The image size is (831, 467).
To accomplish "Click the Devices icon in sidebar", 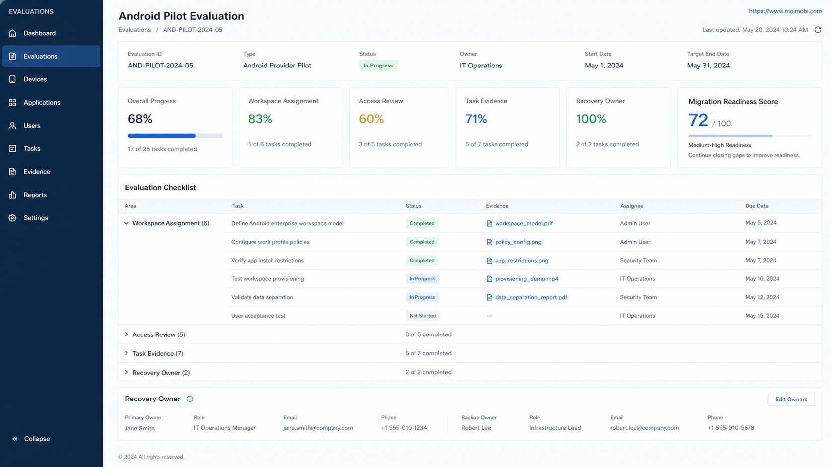I will click(x=13, y=79).
